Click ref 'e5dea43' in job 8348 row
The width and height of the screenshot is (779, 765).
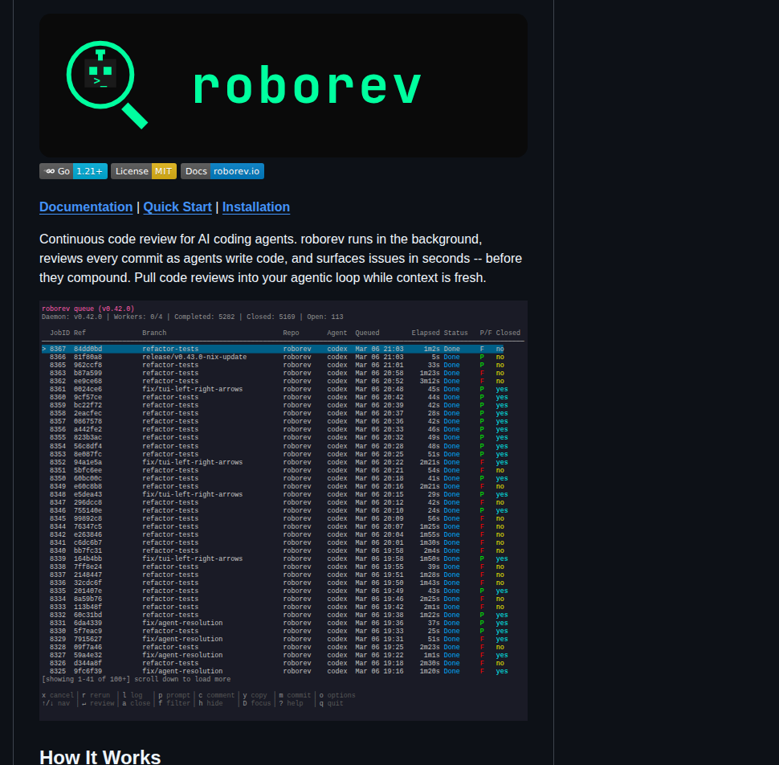88,494
